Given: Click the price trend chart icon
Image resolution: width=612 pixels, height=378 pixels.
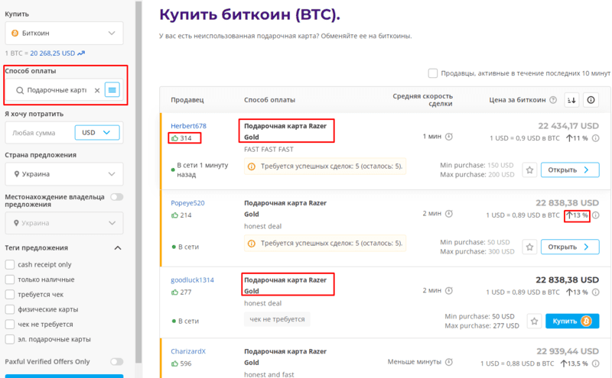Looking at the screenshot, I should click(81, 53).
